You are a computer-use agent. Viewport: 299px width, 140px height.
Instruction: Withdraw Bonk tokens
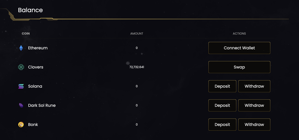(254, 125)
